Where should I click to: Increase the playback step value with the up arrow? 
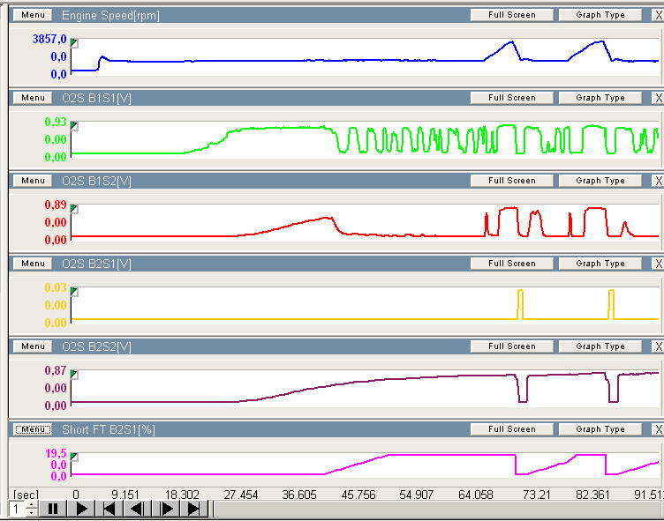tap(32, 504)
